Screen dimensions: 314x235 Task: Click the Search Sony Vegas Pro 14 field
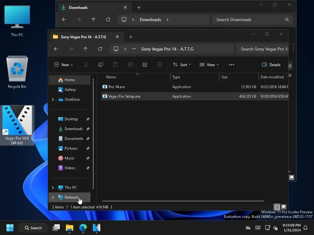(262, 49)
